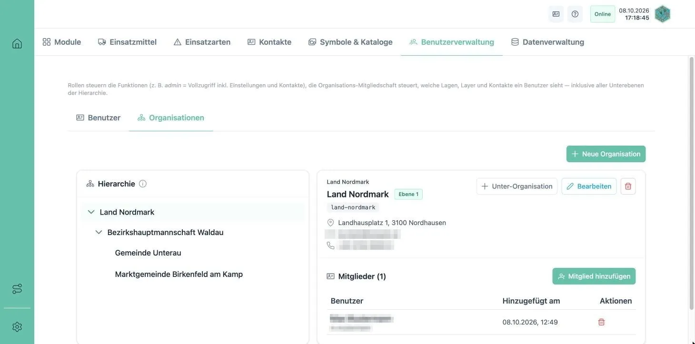Viewport: 695px width, 344px height.
Task: Click the Mitglieder (1) heading
Action: [362, 276]
